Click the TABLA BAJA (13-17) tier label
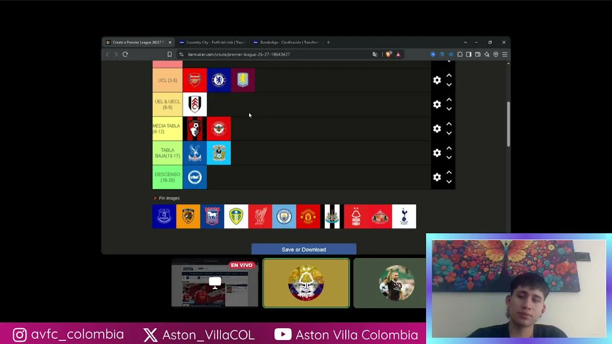Viewport: 612px width, 344px height. point(167,153)
